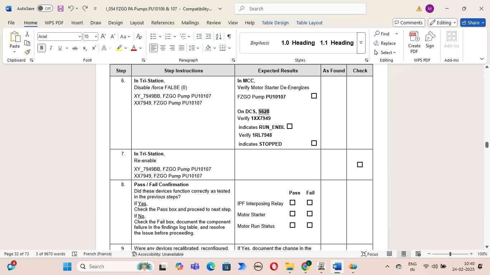Open the Table Design tab
Viewport: 490px width, 275px height.
coord(275,23)
